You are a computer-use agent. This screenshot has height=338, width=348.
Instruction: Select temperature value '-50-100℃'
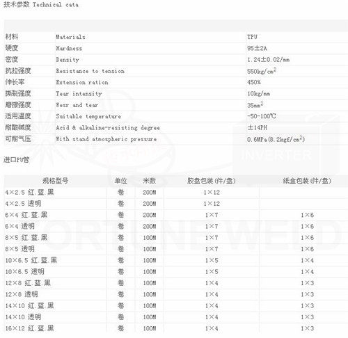click(262, 116)
